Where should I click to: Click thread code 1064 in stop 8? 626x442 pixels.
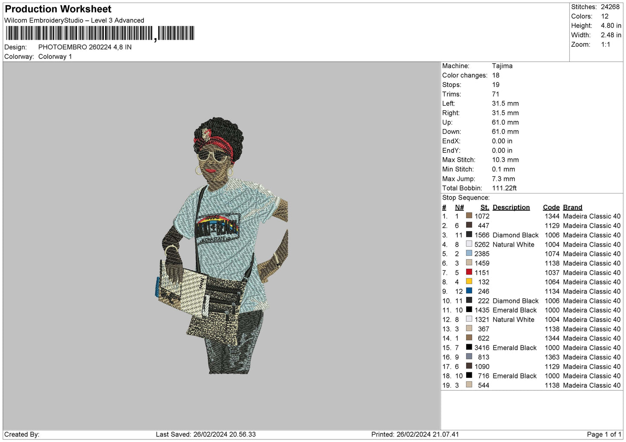tap(552, 282)
